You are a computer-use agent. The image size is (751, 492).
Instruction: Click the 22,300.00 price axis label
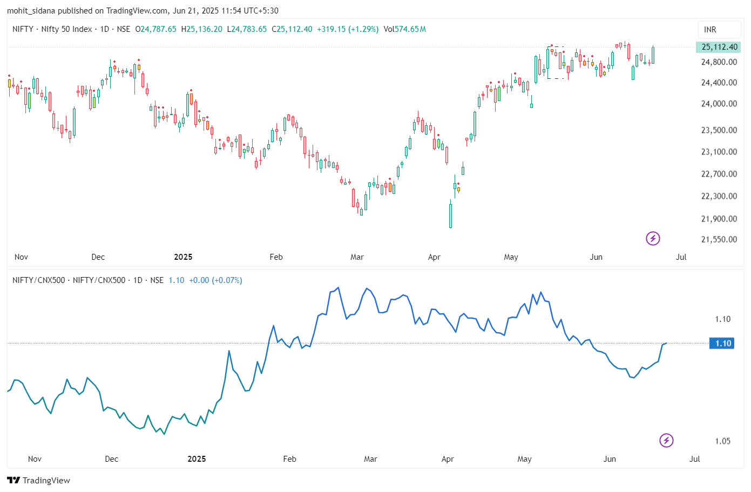[719, 196]
